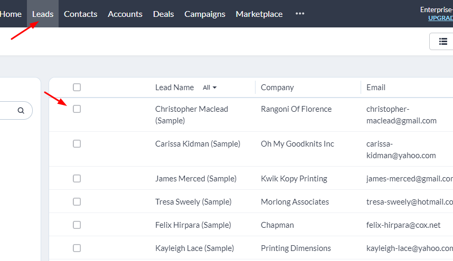Open the Leads tab

coord(43,14)
